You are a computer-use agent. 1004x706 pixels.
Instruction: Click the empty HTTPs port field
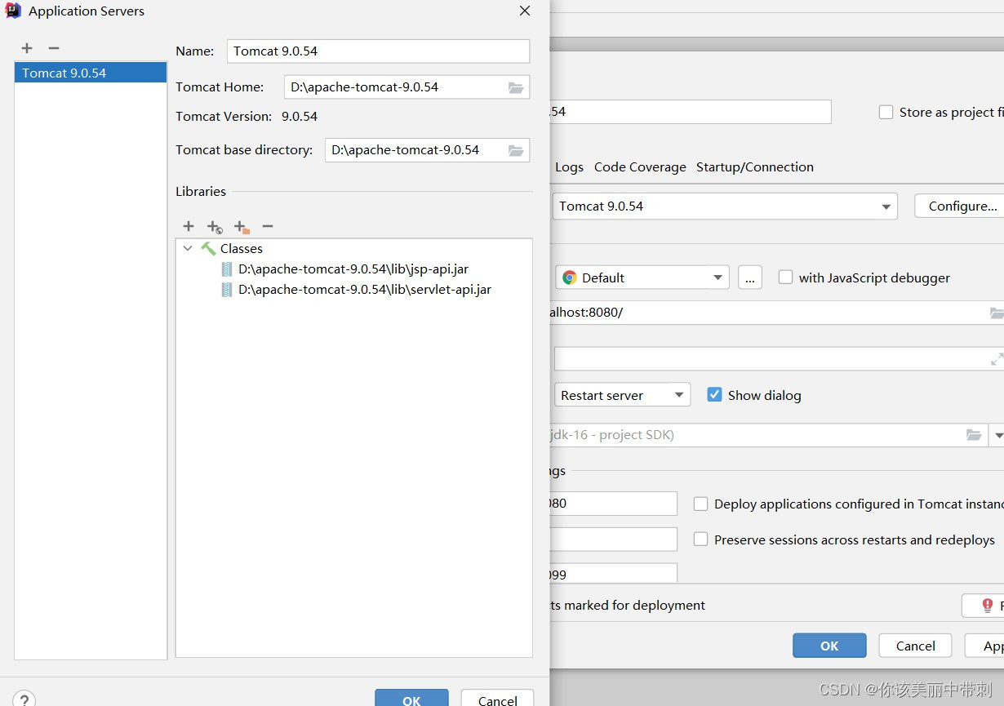coord(614,539)
